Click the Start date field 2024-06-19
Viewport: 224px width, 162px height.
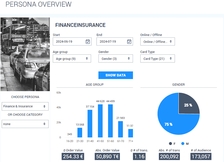click(72, 41)
